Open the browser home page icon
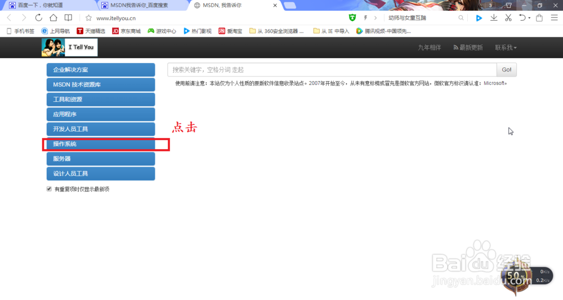This screenshot has width=563, height=300. click(53, 17)
